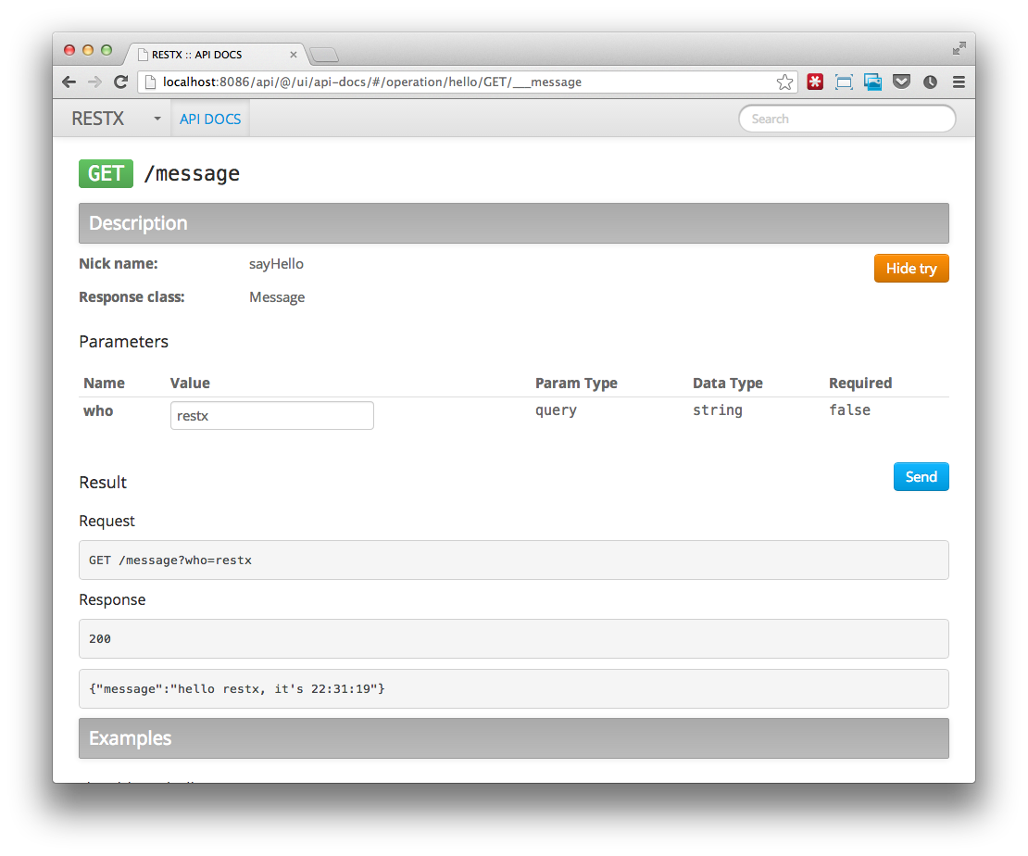This screenshot has height=856, width=1028.
Task: Click the clock extension icon
Action: click(930, 82)
